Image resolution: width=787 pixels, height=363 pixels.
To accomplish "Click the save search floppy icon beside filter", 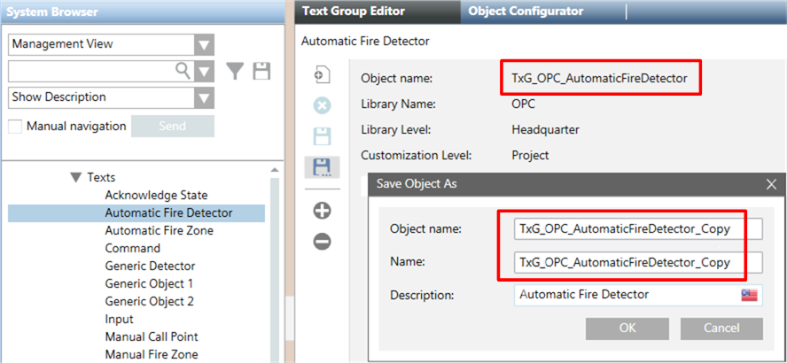I will point(261,71).
